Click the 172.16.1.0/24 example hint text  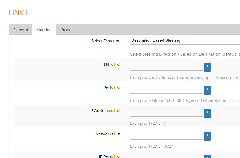tap(152, 146)
